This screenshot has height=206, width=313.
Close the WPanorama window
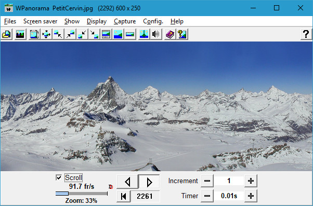[300, 8]
